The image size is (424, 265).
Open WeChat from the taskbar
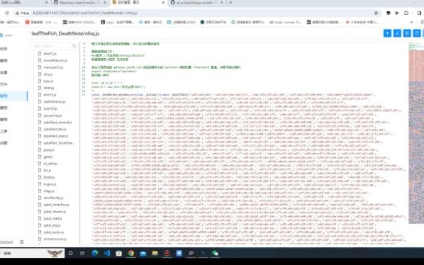pos(215,253)
